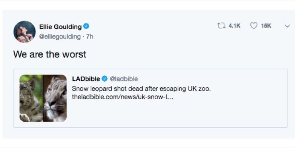
Task: Click the retweet icon on Ellie's tweet
Action: click(x=222, y=26)
